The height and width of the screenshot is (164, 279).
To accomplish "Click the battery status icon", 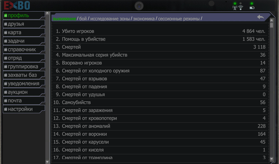I will [252, 8].
